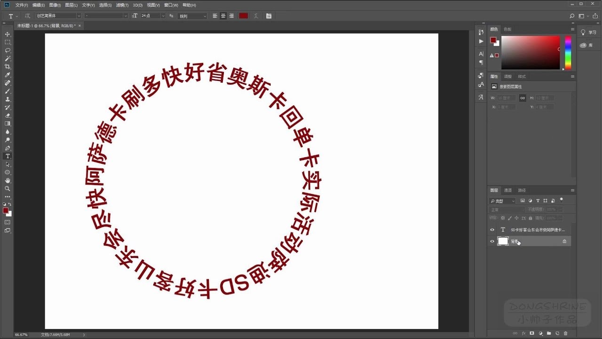Open the 库 libraries panel button
This screenshot has width=602, height=339.
tap(586, 45)
